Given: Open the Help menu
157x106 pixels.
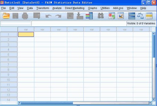Looking at the screenshot, I should point(143,8).
